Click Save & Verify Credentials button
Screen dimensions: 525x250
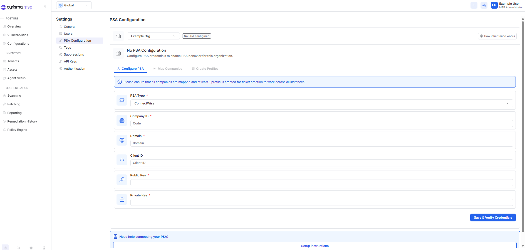click(x=493, y=217)
